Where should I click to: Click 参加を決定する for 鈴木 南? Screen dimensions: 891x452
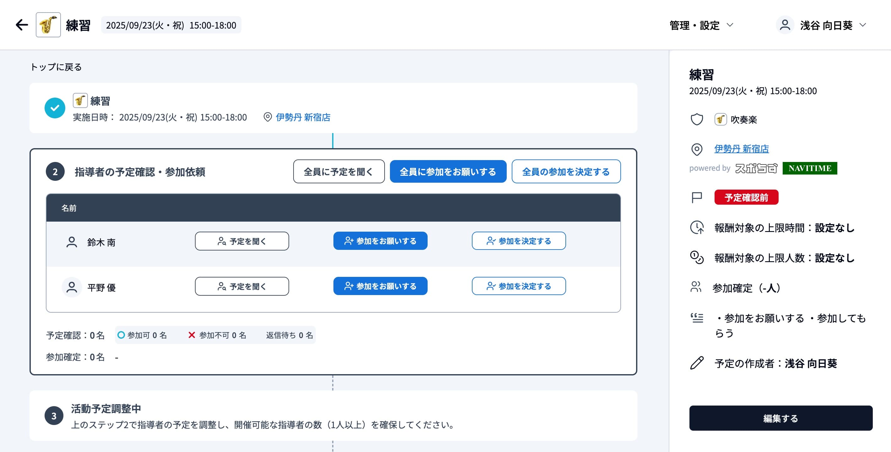(518, 241)
